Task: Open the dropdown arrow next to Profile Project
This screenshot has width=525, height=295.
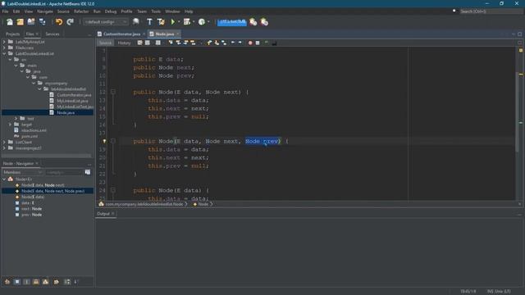Action: click(x=208, y=22)
